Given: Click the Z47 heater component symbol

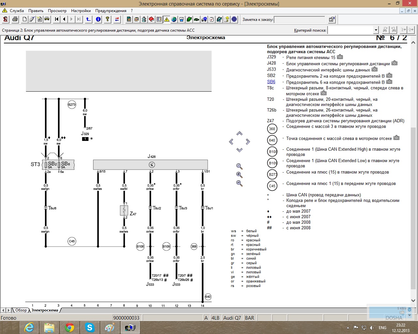Looking at the screenshot, I should pos(124,210).
